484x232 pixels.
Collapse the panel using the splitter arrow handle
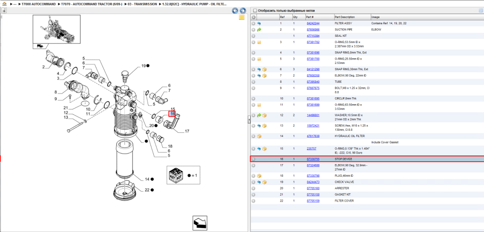pyautogui.click(x=249, y=121)
